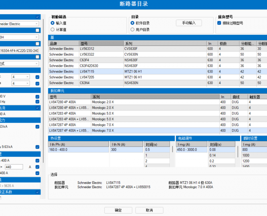Select instantaneous setting 1200
This screenshot has height=216, width=267.
tap(254, 161)
